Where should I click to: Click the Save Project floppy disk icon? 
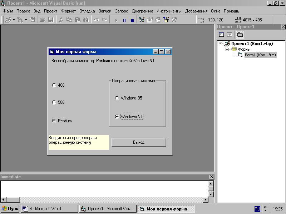click(x=51, y=20)
